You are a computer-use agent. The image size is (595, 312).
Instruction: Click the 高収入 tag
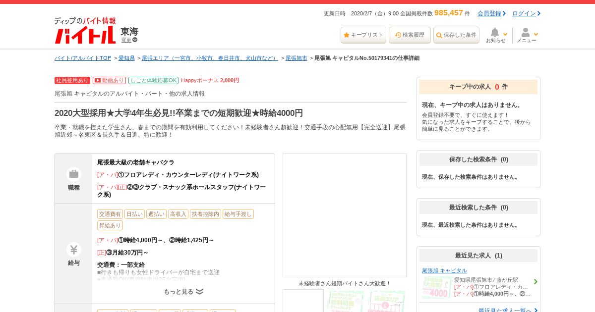[178, 214]
